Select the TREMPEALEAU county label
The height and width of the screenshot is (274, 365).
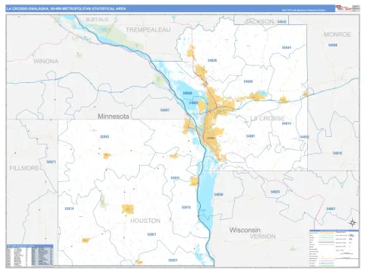[148, 30]
